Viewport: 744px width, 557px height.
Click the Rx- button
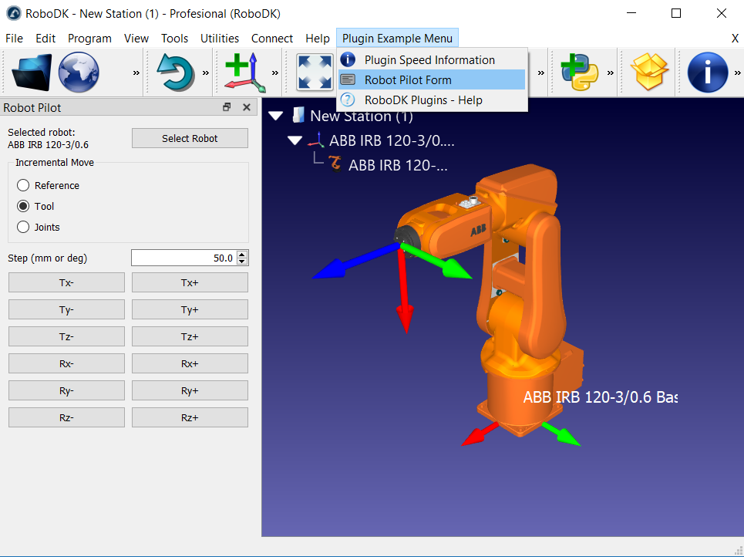[66, 363]
